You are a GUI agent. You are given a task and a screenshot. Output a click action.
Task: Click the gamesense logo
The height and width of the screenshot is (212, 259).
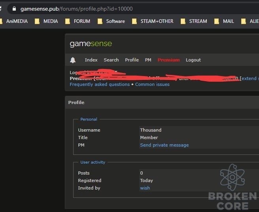[x=91, y=44]
